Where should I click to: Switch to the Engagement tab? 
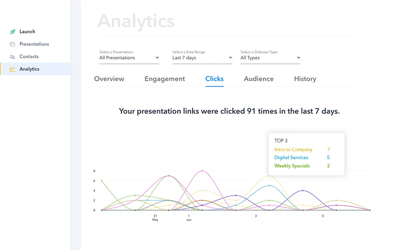click(x=165, y=79)
